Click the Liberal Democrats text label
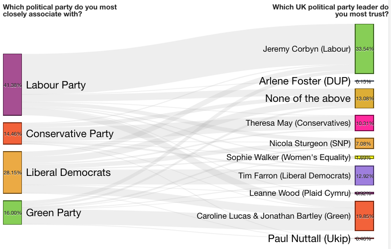 tap(68, 172)
